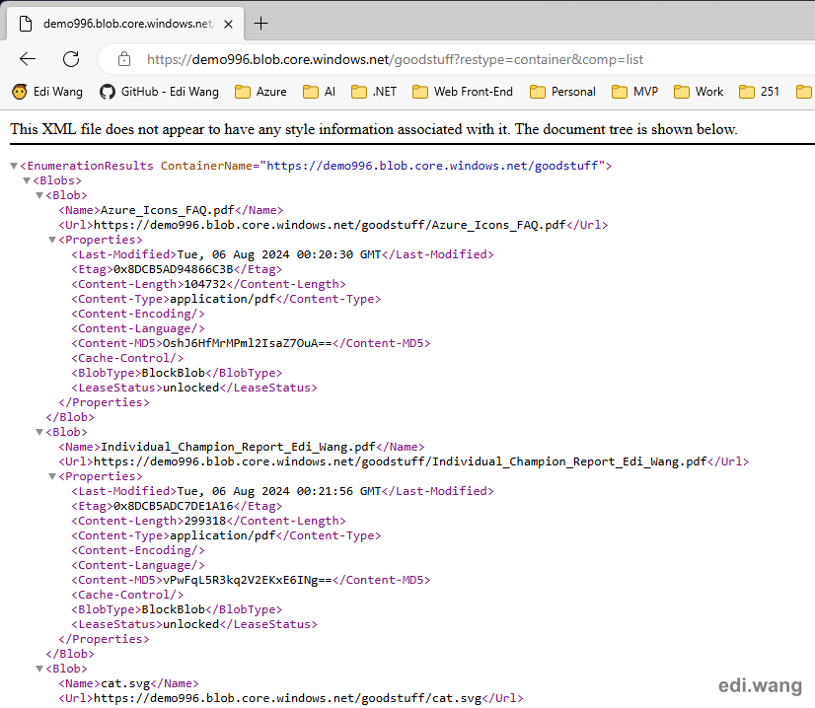Open a new tab with the plus icon
This screenshot has height=708, width=815.
(260, 24)
